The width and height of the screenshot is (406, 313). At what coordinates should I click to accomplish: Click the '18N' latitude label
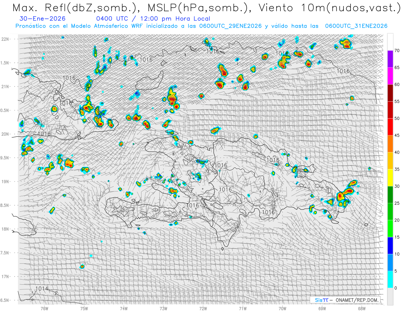point(5,229)
